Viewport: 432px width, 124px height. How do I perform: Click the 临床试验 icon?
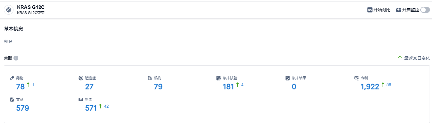(218, 78)
